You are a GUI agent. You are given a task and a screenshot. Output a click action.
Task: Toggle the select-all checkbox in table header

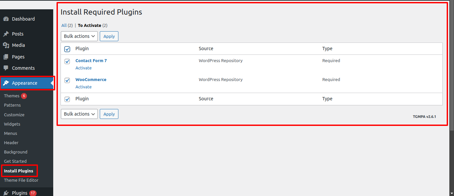pyautogui.click(x=67, y=49)
